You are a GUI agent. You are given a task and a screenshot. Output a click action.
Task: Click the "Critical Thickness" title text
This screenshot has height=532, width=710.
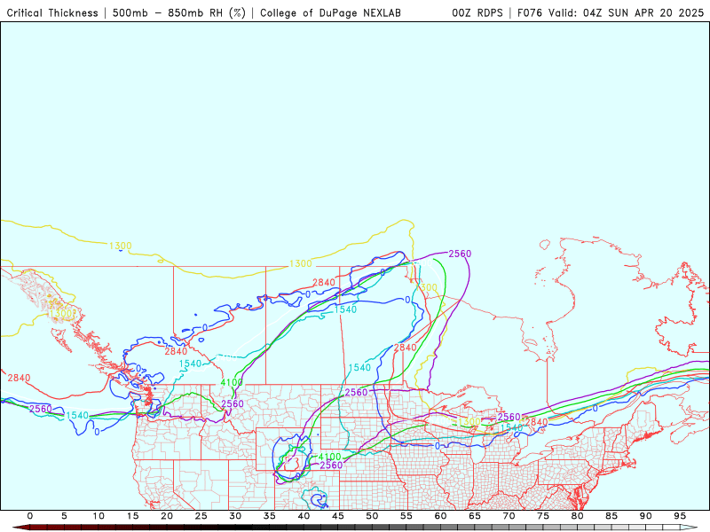pyautogui.click(x=52, y=13)
